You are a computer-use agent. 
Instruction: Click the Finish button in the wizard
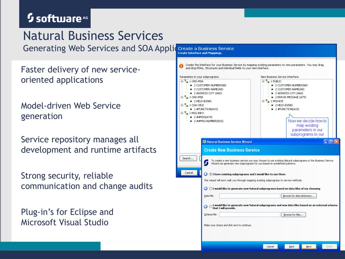tap(330, 247)
